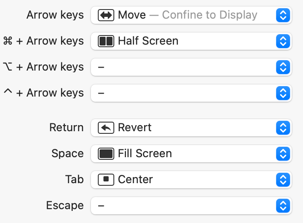Open the Option + Arrow keys dropdown

282,67
